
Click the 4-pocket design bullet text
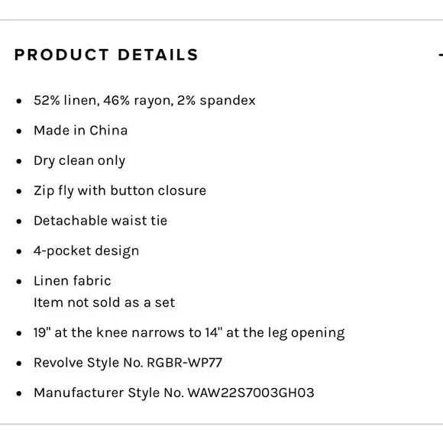pyautogui.click(x=86, y=251)
